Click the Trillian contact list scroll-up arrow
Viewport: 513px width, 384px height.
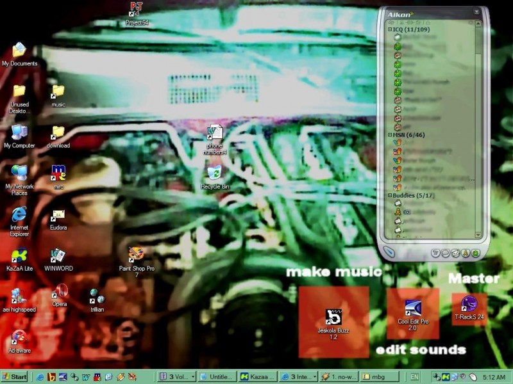coord(478,24)
